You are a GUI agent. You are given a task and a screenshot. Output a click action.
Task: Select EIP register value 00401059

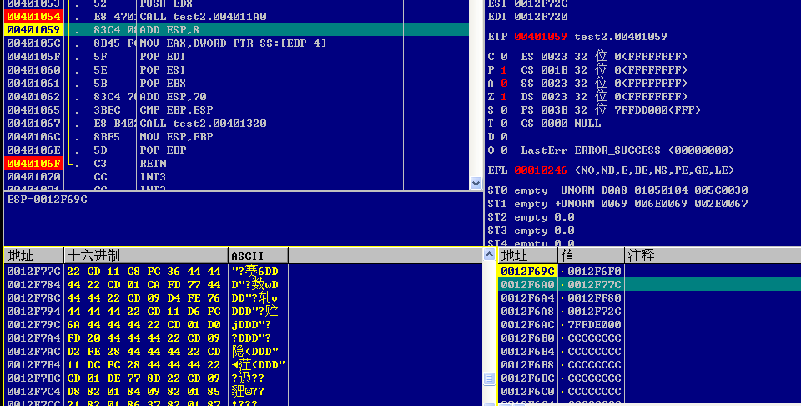click(541, 36)
